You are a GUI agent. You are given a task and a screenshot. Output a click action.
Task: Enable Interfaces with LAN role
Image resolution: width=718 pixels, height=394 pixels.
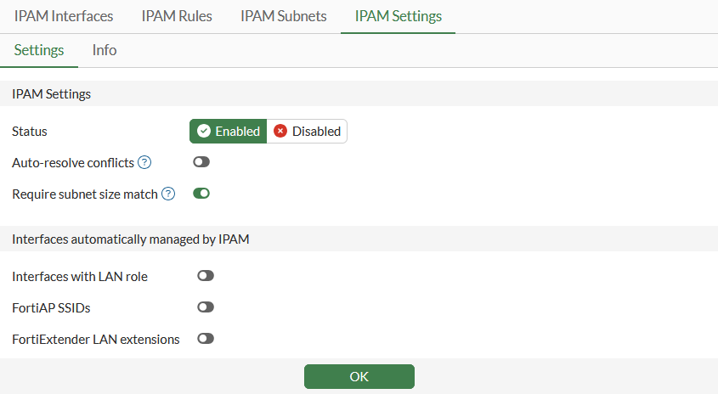tap(206, 276)
